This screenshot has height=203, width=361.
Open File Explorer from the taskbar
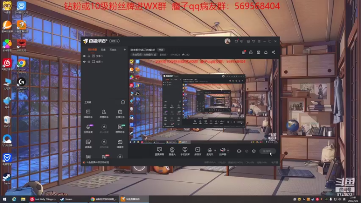coord(23,199)
